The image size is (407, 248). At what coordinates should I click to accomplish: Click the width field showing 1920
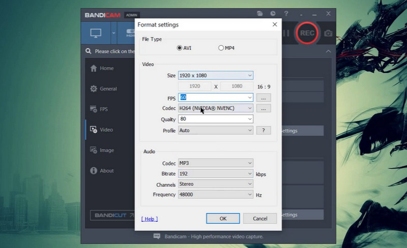pos(195,86)
